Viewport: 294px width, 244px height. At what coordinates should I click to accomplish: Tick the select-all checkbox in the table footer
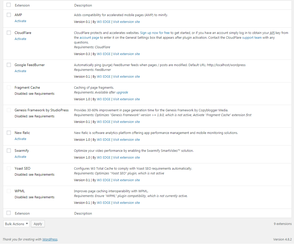click(9, 213)
